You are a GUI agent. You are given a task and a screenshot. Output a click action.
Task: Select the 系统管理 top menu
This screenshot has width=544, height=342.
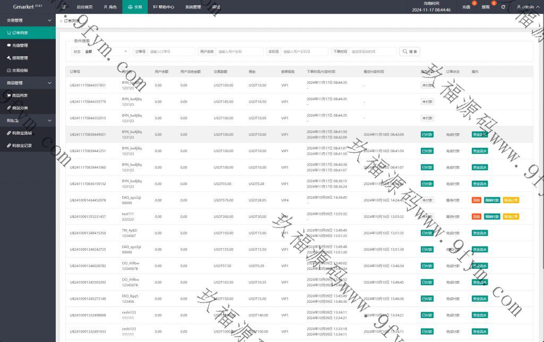point(193,7)
